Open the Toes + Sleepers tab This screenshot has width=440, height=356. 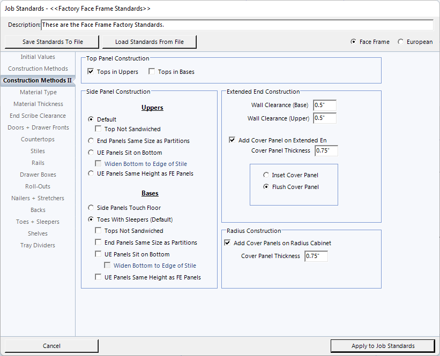coord(38,222)
